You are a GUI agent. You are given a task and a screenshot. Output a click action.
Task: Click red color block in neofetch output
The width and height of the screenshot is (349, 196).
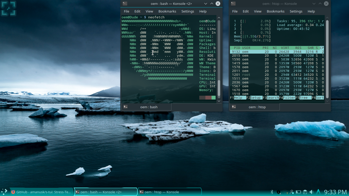208,98
